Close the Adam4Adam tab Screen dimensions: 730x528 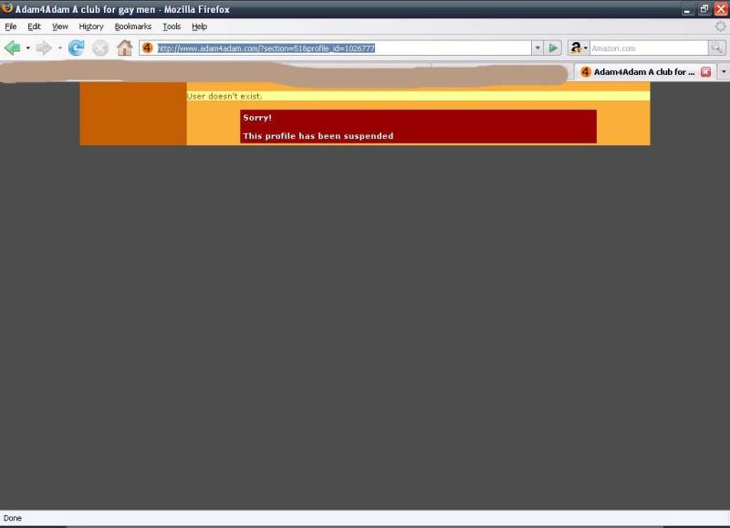coord(705,72)
